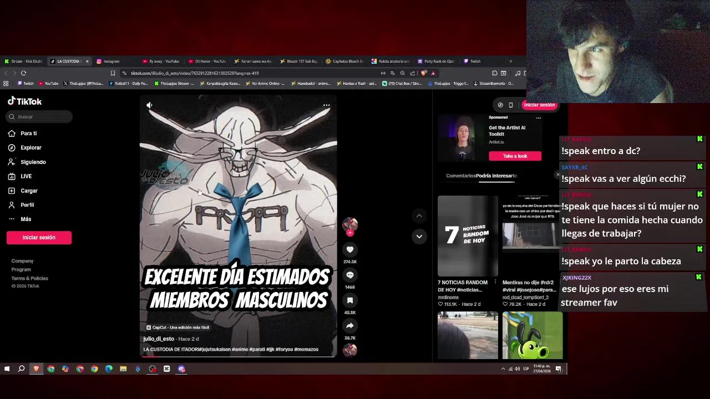Follow the creator via the red plus badge
The height and width of the screenshot is (399, 710).
(x=350, y=233)
